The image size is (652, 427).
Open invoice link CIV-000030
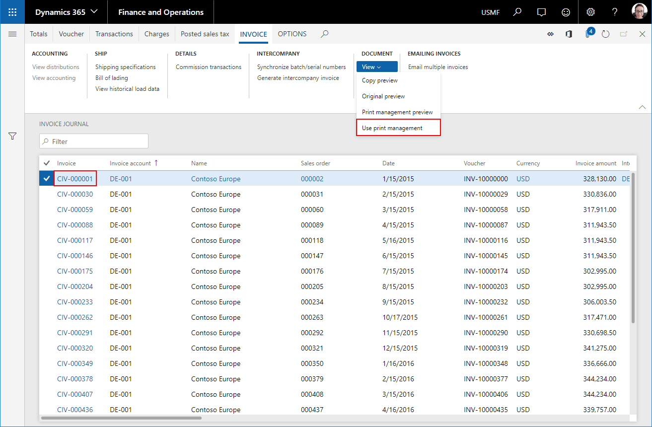tap(75, 194)
